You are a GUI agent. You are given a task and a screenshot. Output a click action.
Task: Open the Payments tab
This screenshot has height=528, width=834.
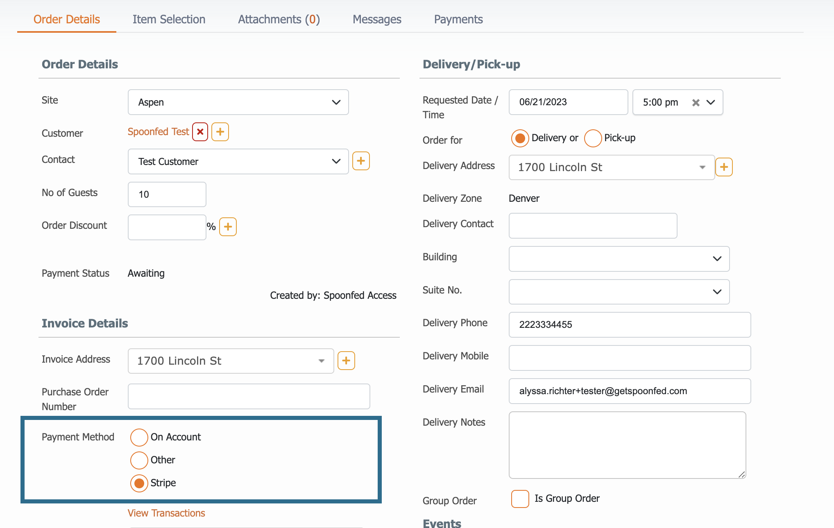point(458,19)
